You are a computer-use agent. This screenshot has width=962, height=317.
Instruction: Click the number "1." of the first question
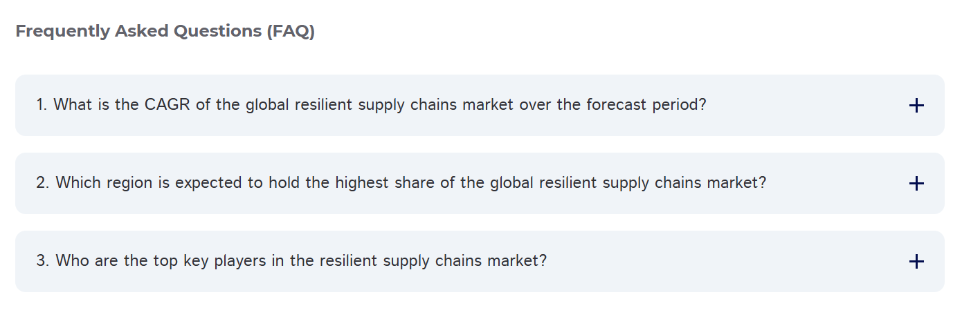(x=42, y=105)
